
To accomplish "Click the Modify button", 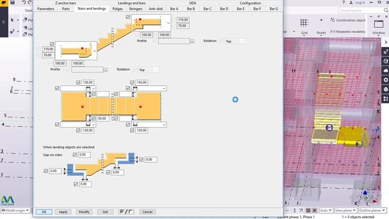I will (84, 212).
